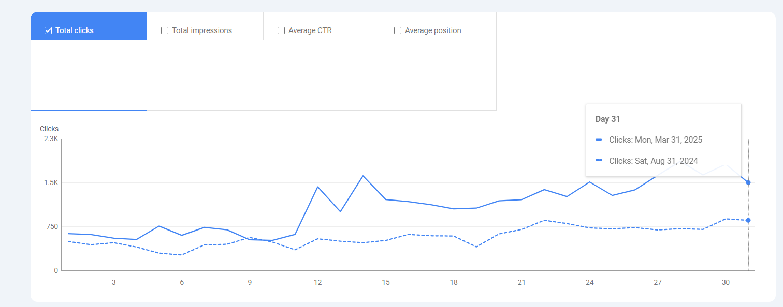Click the dashed line dip at day 19

(476, 247)
